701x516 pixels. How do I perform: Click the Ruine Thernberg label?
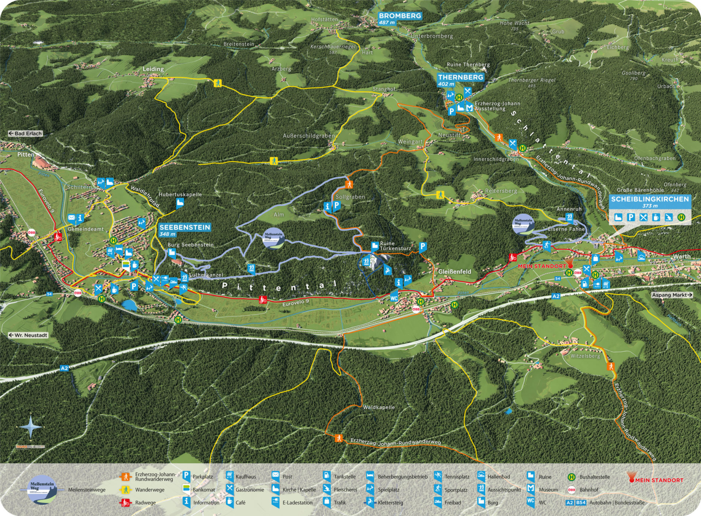pyautogui.click(x=468, y=65)
